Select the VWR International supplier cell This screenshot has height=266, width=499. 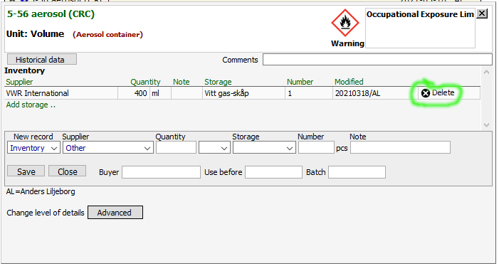pyautogui.click(x=61, y=93)
